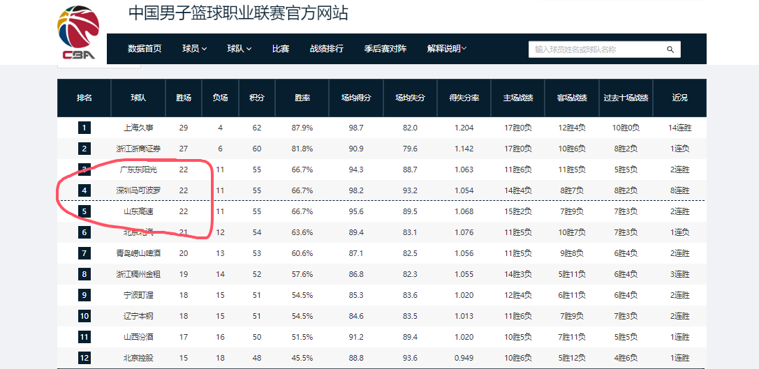Click the rank 12 badge
This screenshot has height=369, width=759.
[84, 358]
